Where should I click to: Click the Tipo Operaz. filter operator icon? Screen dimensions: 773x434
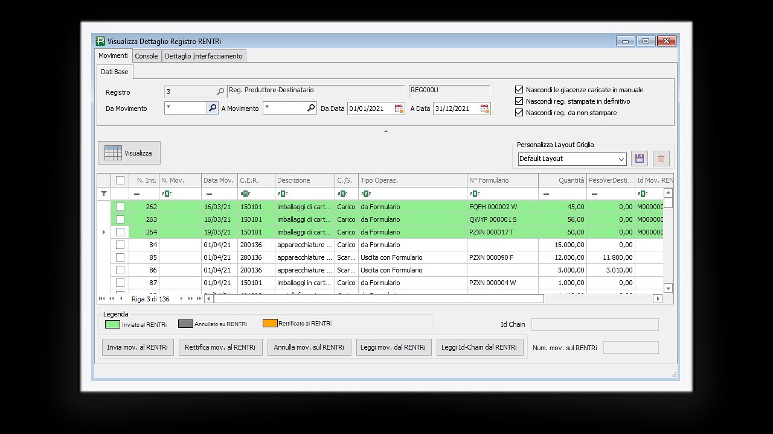click(366, 193)
